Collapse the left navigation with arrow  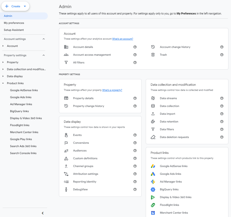(43, 213)
